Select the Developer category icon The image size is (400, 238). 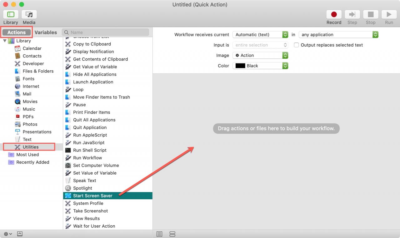[x=17, y=63]
